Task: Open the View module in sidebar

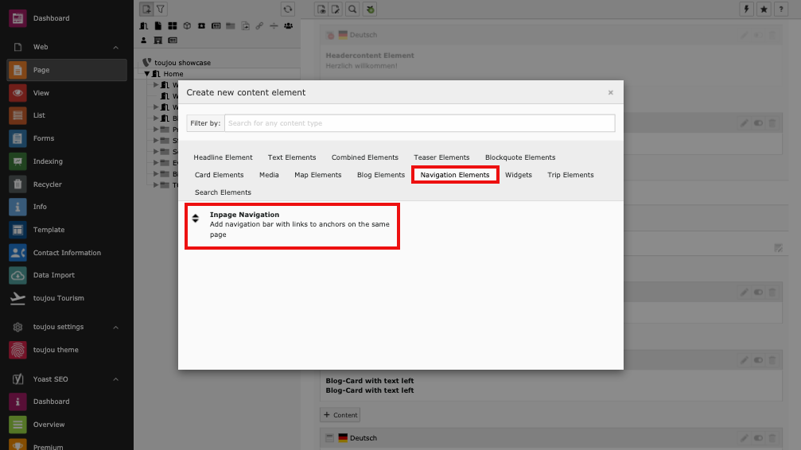Action: [x=41, y=93]
